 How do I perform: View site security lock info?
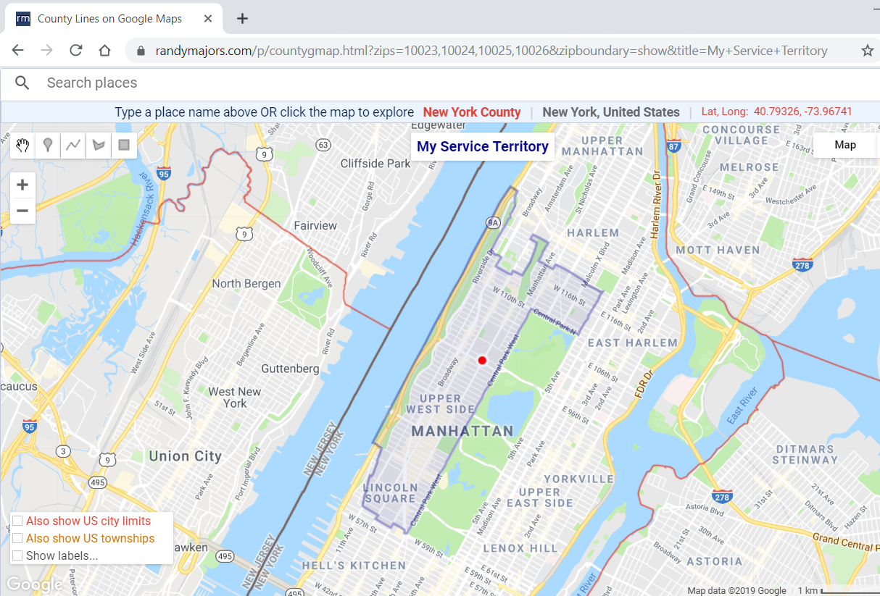141,51
